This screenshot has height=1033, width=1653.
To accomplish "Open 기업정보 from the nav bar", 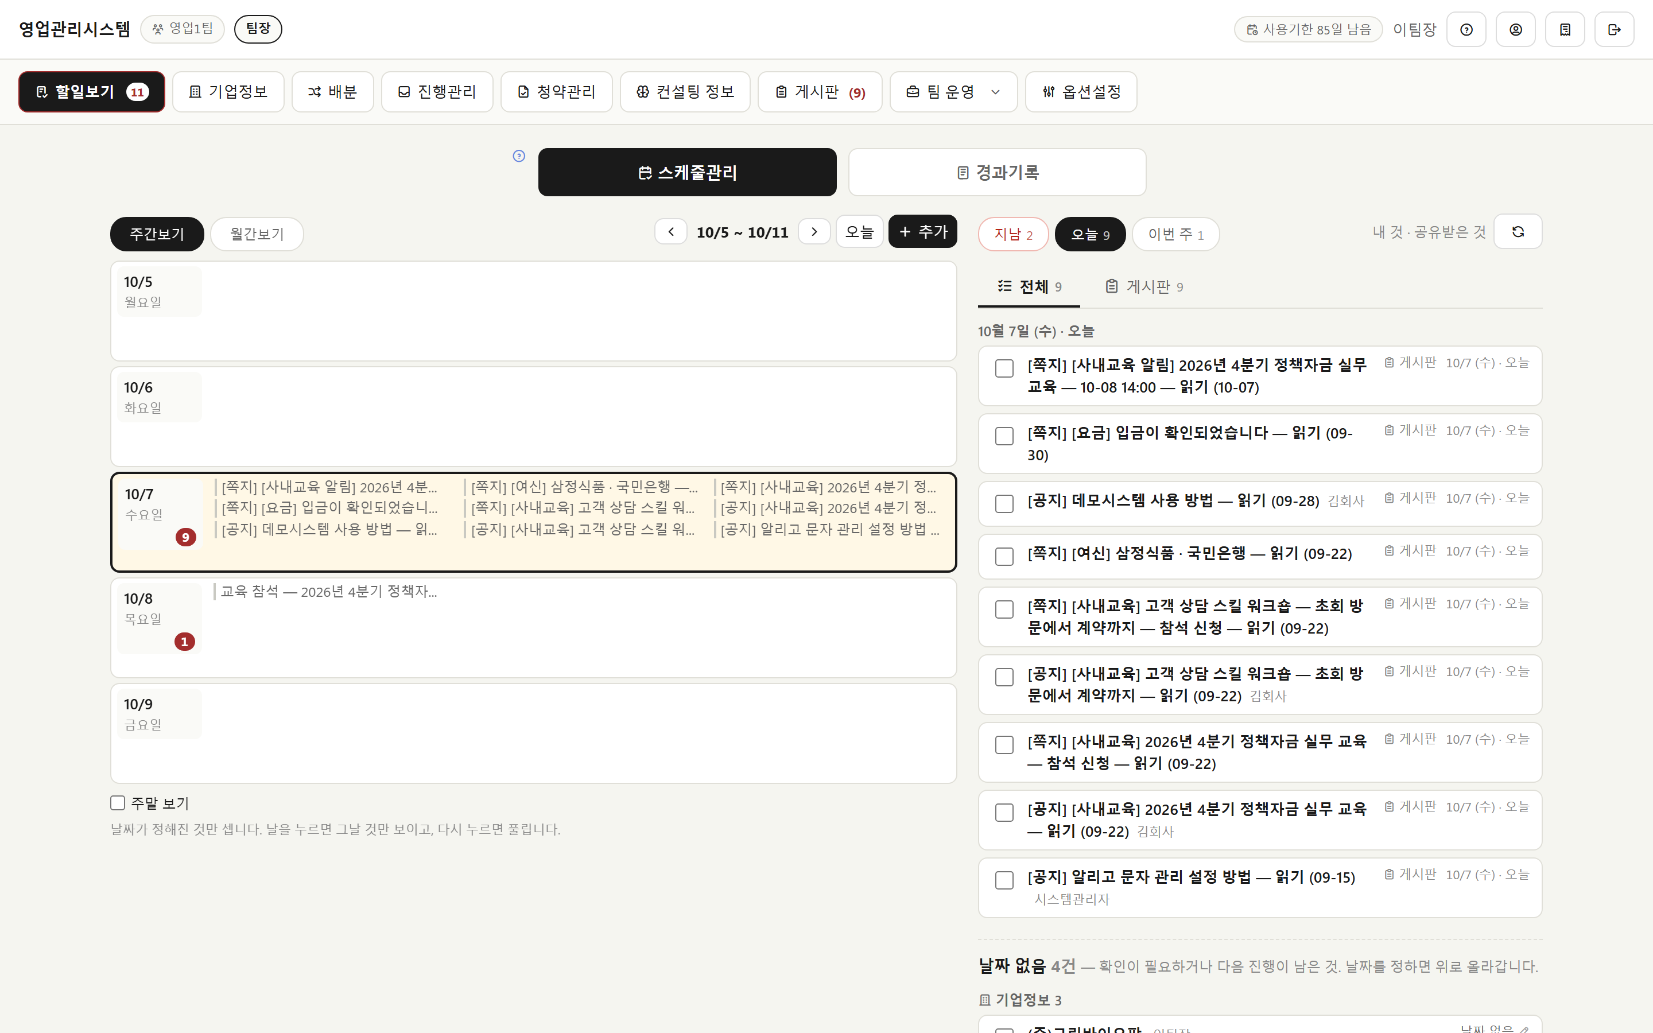I will click(228, 92).
